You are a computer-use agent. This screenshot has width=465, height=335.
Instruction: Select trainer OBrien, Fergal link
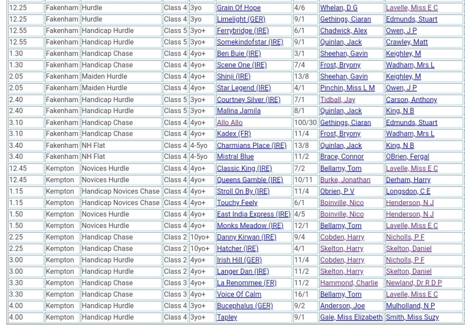(407, 157)
